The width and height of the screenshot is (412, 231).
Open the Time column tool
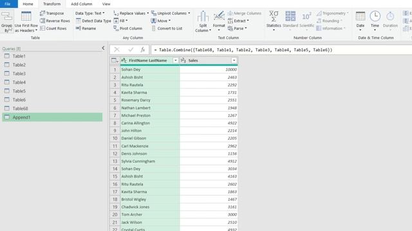[375, 21]
